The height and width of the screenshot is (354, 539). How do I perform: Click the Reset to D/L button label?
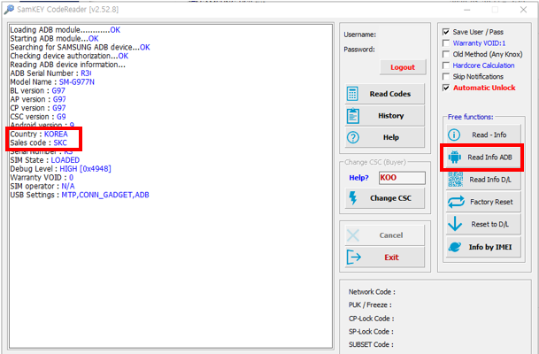[x=489, y=224]
